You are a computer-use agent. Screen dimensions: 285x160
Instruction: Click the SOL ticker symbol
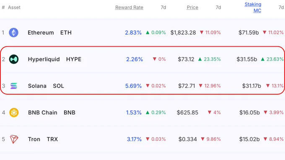point(59,86)
